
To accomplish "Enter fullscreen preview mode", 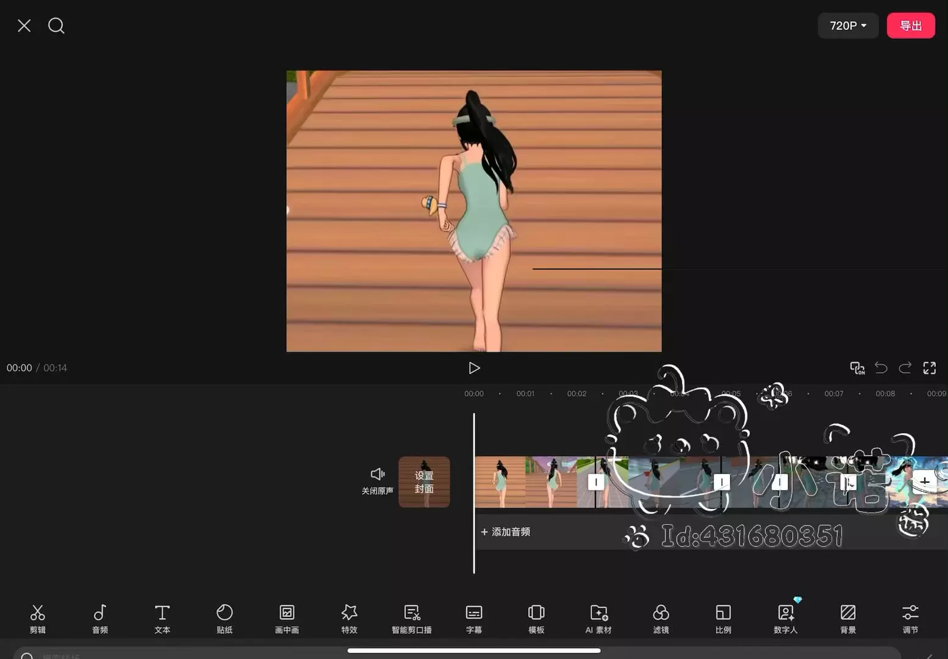I will click(929, 368).
